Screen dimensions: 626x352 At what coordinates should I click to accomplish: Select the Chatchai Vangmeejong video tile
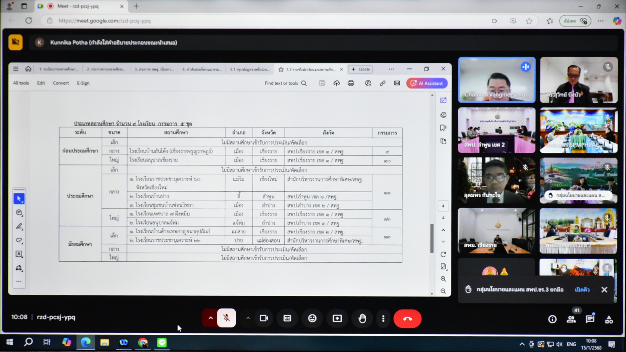tap(497, 80)
